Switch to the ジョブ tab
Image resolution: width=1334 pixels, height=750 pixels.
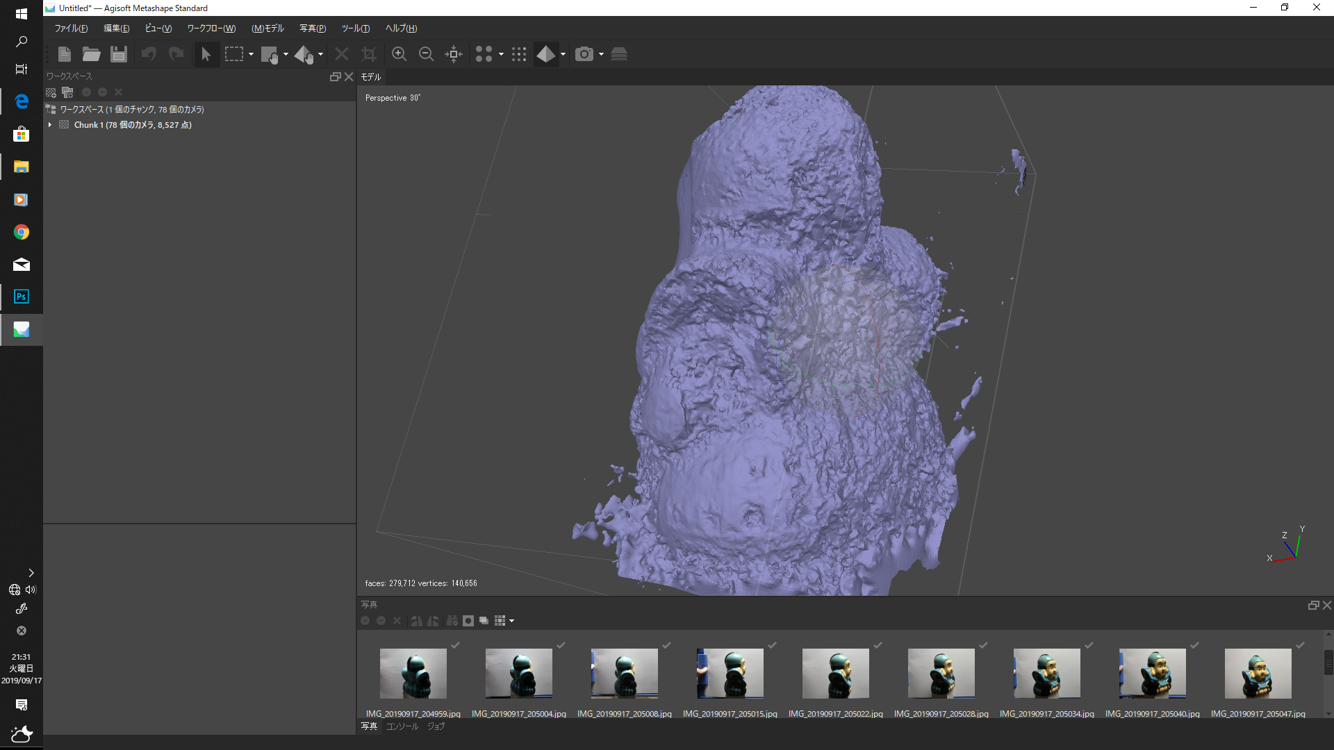[436, 726]
